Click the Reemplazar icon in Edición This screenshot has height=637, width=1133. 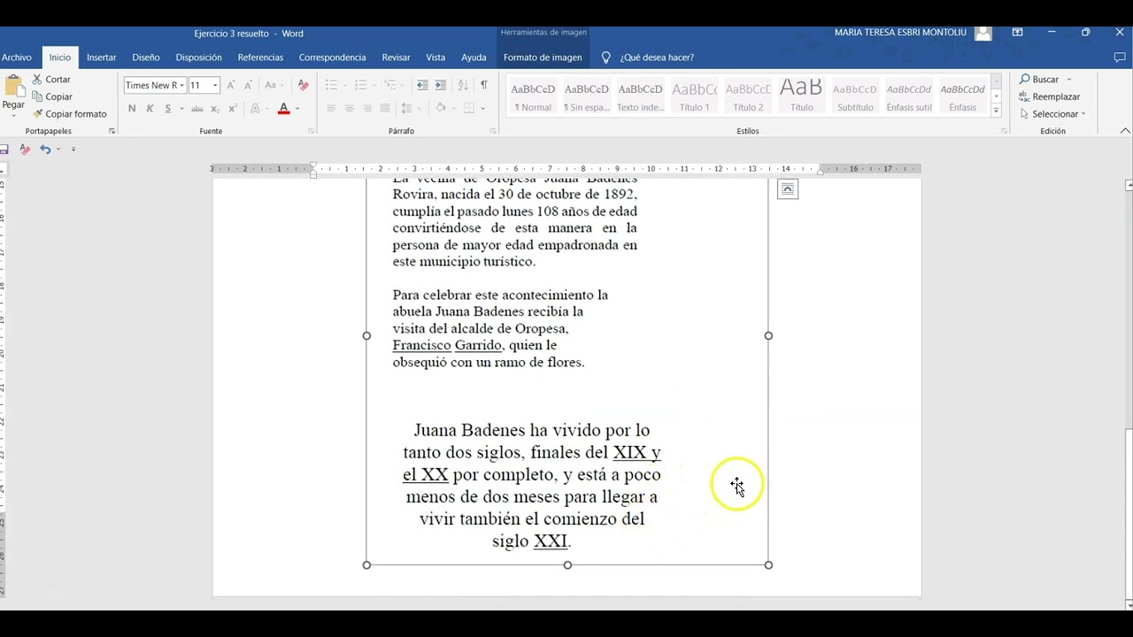coord(1024,96)
